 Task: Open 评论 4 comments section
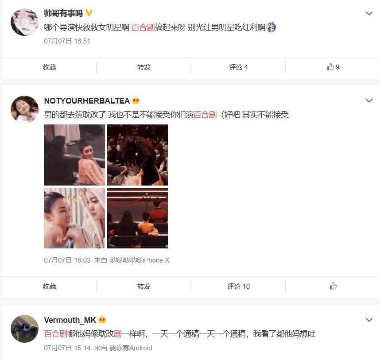tap(238, 67)
